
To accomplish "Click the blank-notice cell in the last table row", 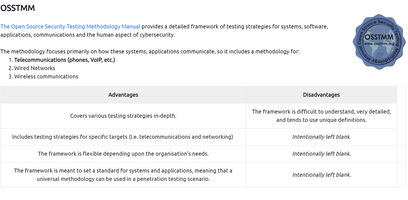I will [321, 175].
